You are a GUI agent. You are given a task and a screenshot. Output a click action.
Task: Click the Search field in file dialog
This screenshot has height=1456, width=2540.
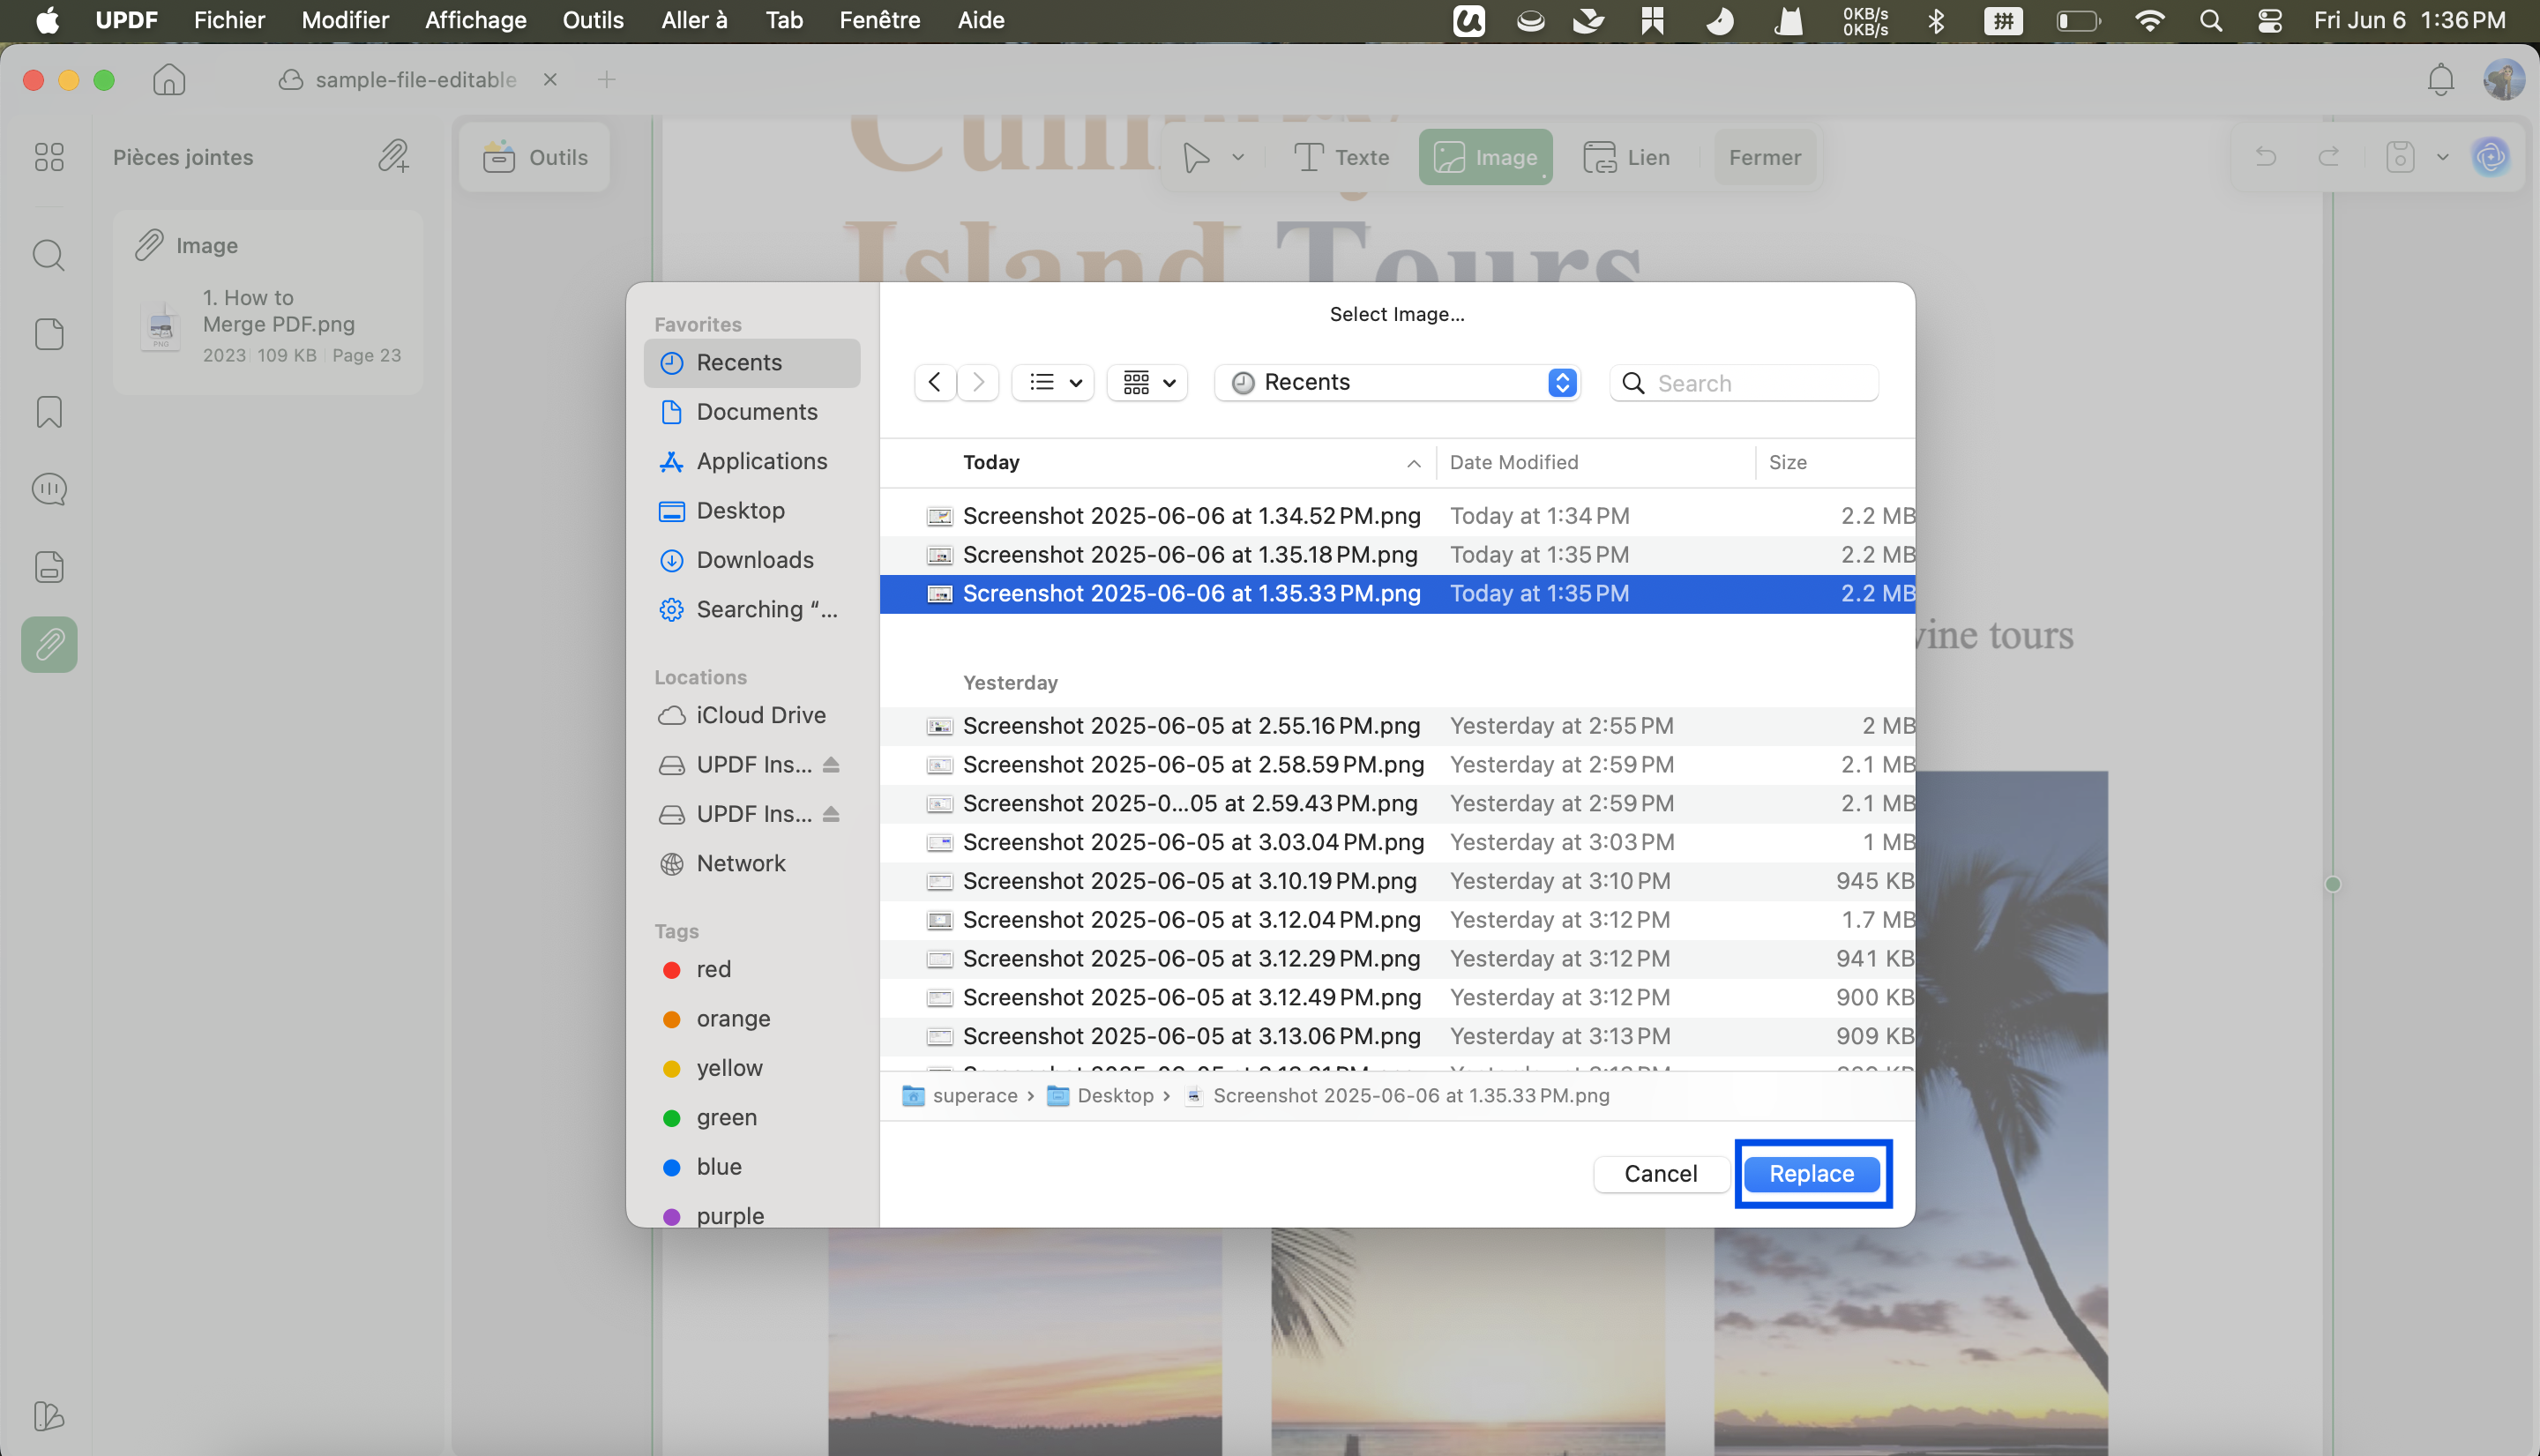tap(1743, 383)
